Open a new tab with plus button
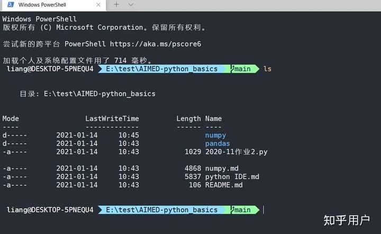Image resolution: width=381 pixels, height=234 pixels. (x=116, y=5)
